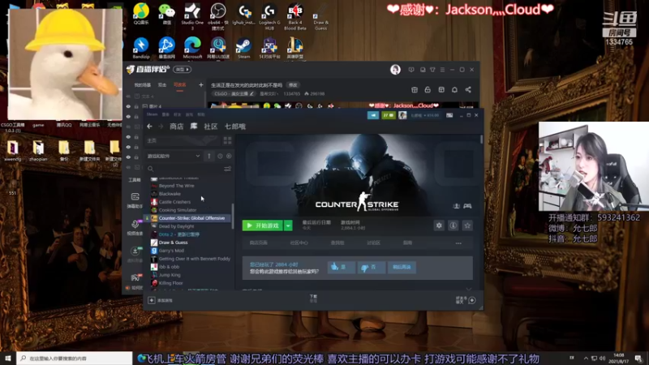Toggle the ready-to-play filter icon
Viewport: 649px width, 365px height.
pyautogui.click(x=229, y=156)
